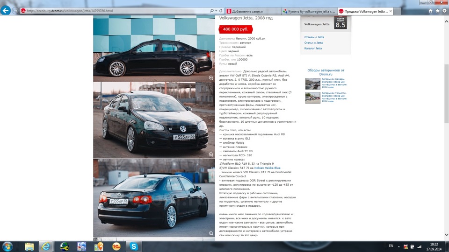Screen dimensions: 449x252
Task: Close the 'Продажа Volkswagen Jetta' tab
Action: [x=391, y=11]
